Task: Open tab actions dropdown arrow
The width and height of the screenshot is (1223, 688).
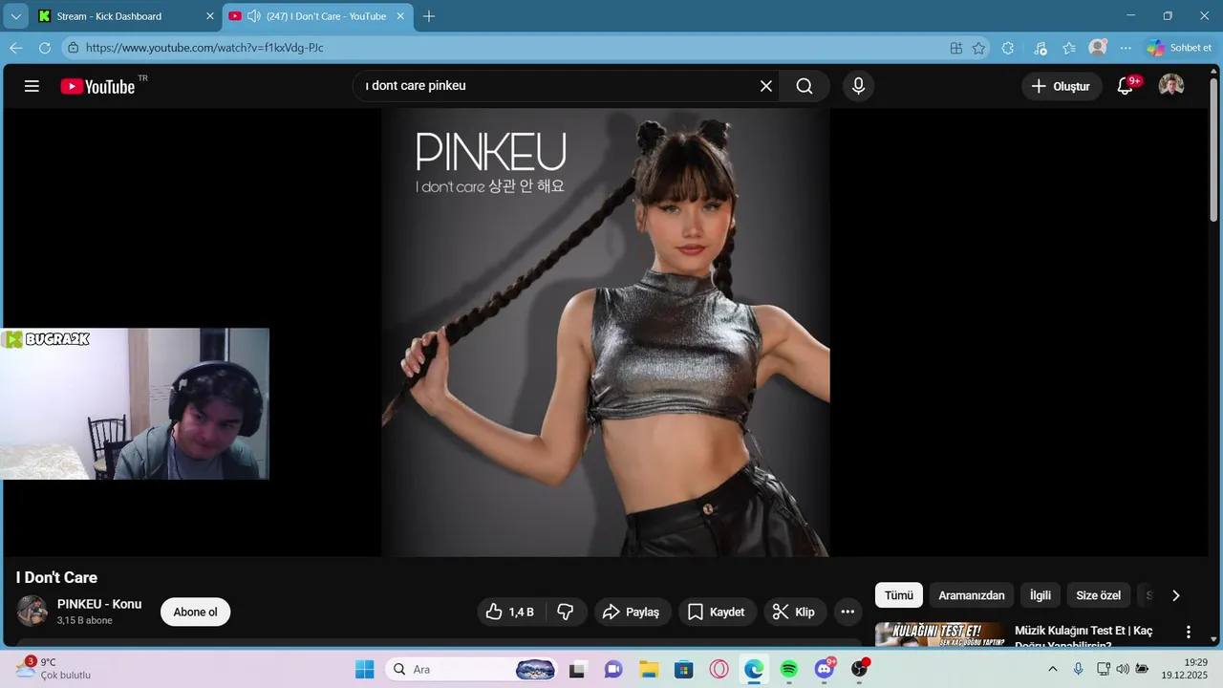Action: tap(16, 16)
